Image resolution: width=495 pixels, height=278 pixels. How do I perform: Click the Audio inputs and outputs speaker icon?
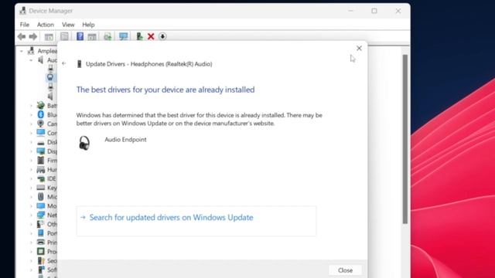click(x=41, y=60)
